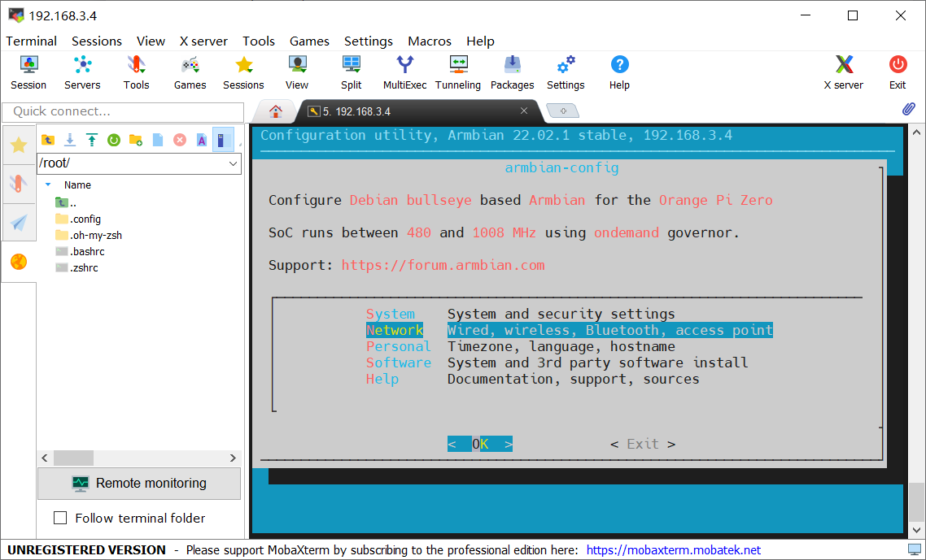Collapse the Name column sort arrow
926x560 pixels.
pyautogui.click(x=49, y=184)
